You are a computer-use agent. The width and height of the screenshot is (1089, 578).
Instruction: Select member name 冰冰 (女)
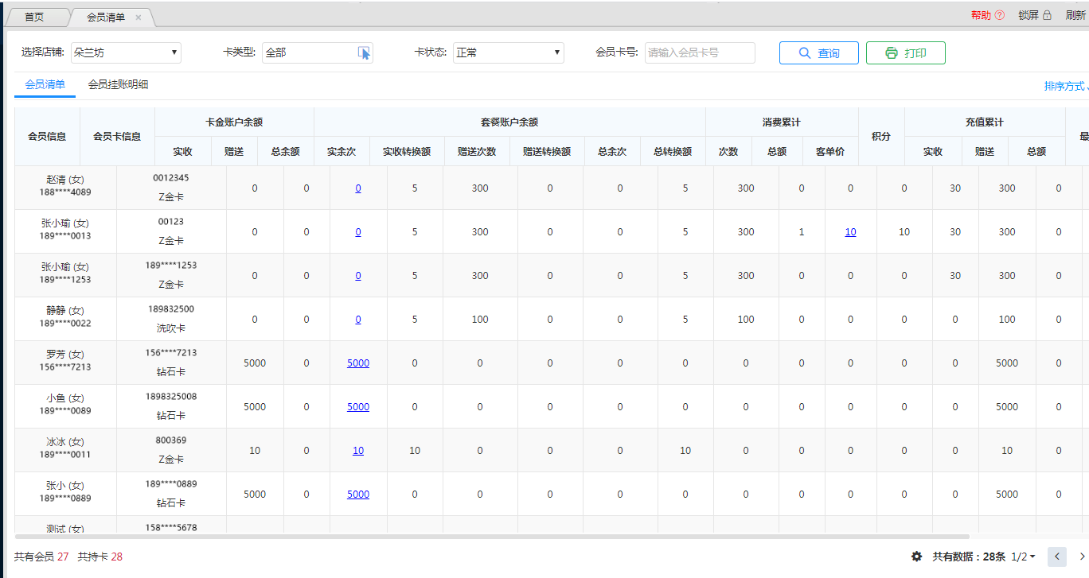coord(65,442)
